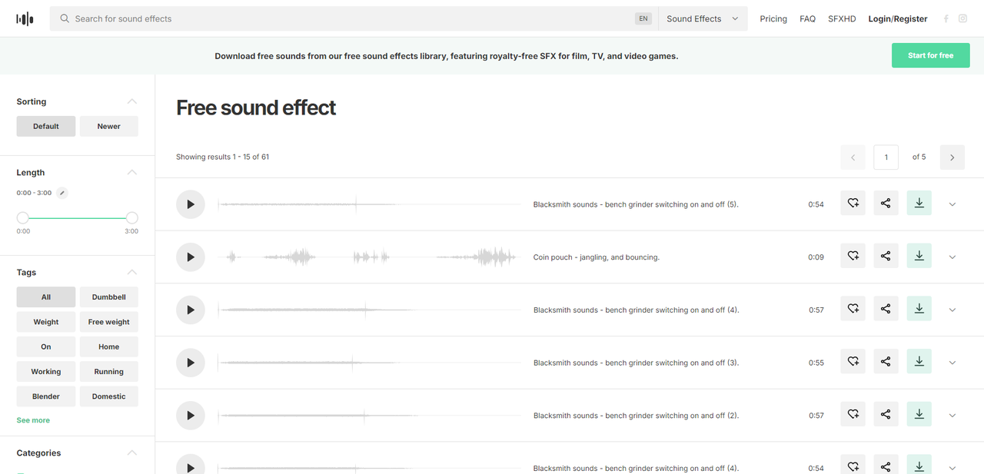The width and height of the screenshot is (984, 474).
Task: Expand details of bench grinder (2) row
Action: click(x=952, y=415)
